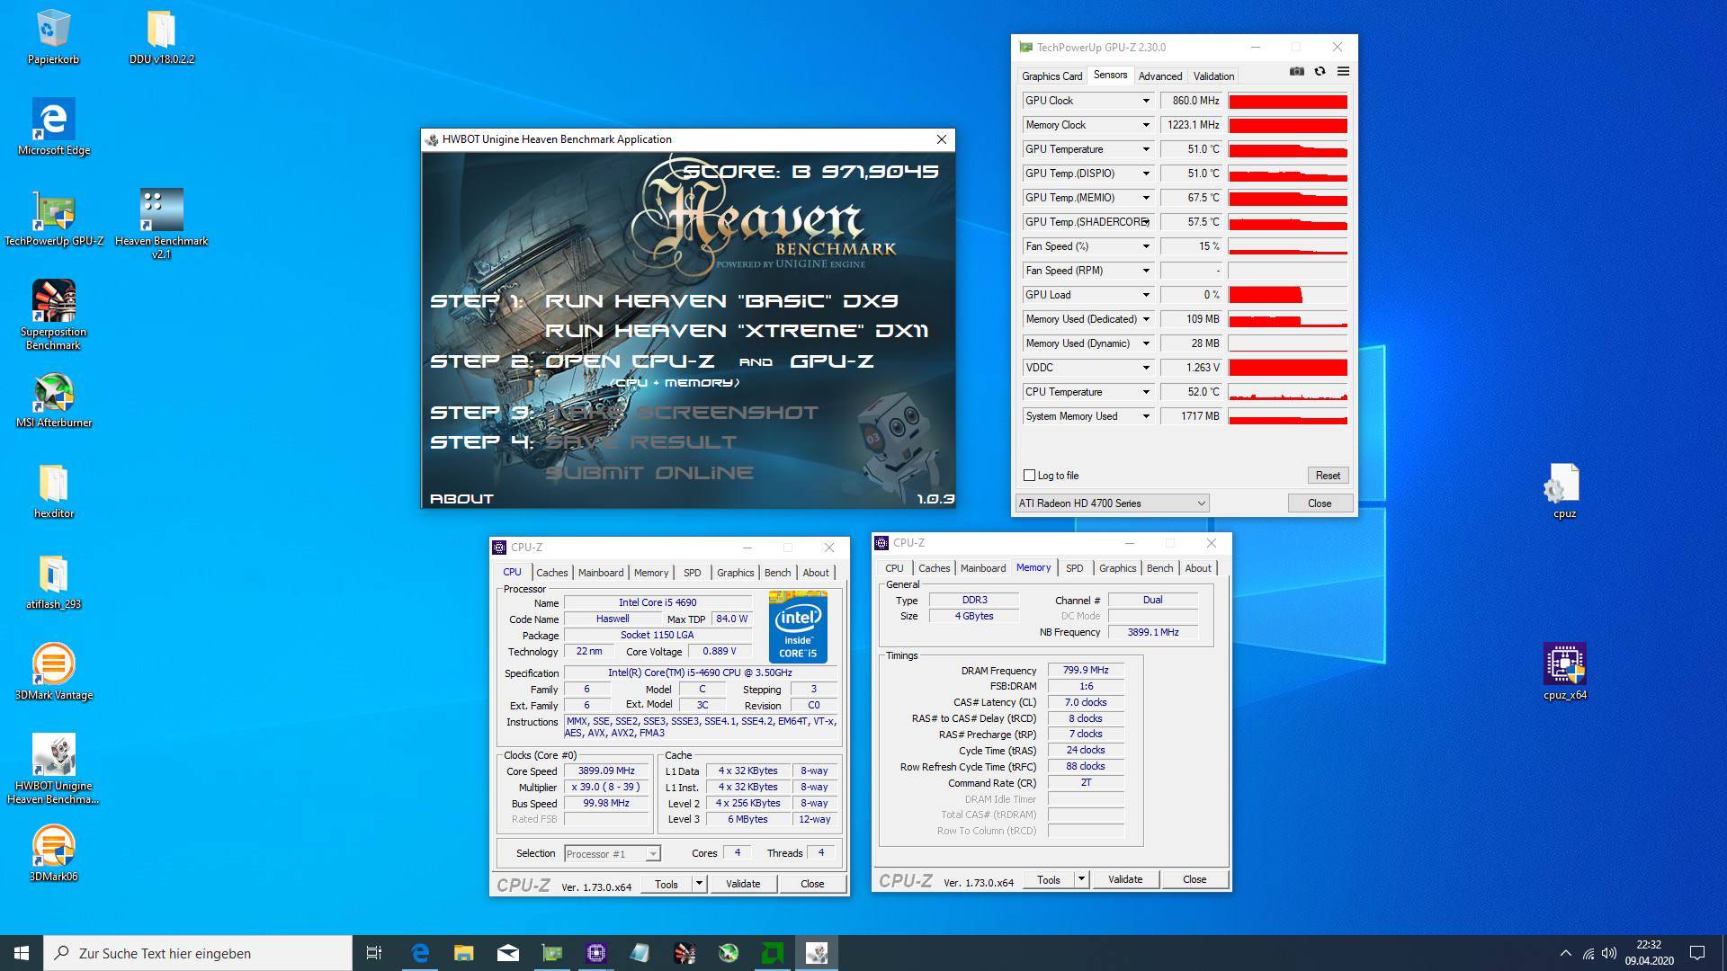Launch Microsoft Edge from desktop
This screenshot has width=1727, height=971.
(53, 128)
